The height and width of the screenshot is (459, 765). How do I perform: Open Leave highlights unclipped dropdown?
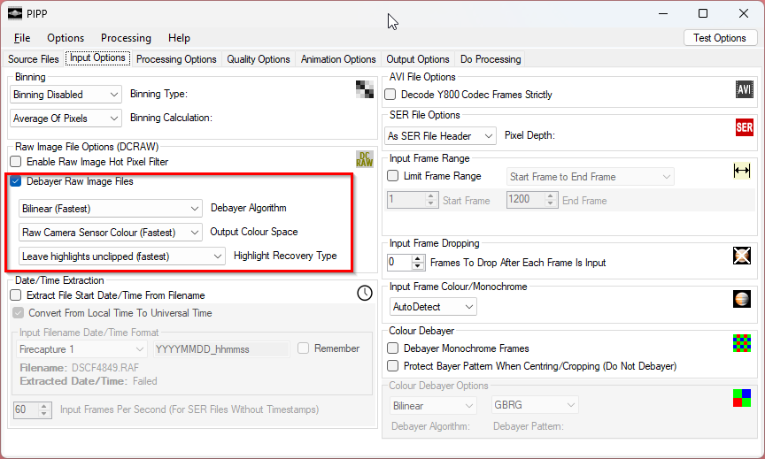click(x=122, y=256)
